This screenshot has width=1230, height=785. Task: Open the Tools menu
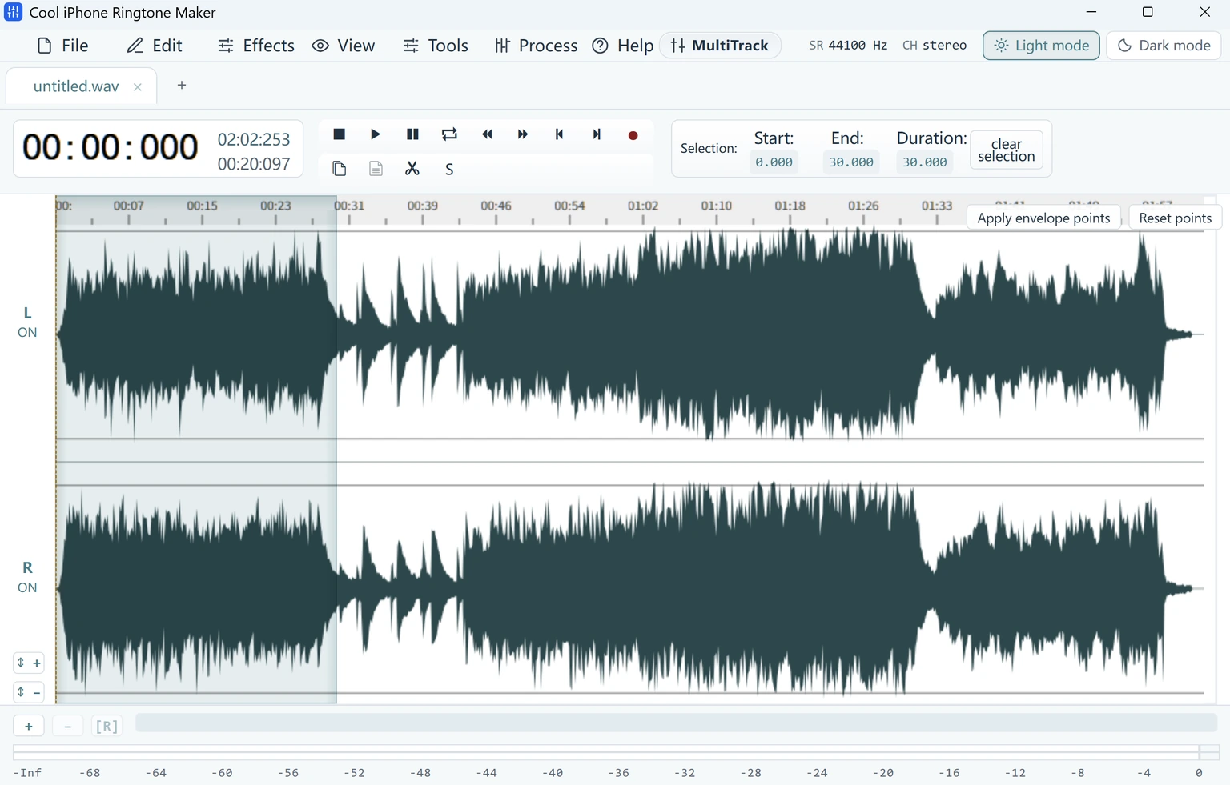click(x=436, y=46)
